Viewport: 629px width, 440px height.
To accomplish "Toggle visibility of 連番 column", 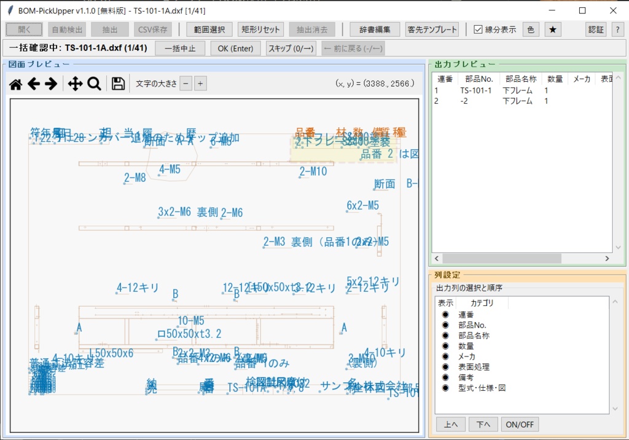I will [x=445, y=315].
